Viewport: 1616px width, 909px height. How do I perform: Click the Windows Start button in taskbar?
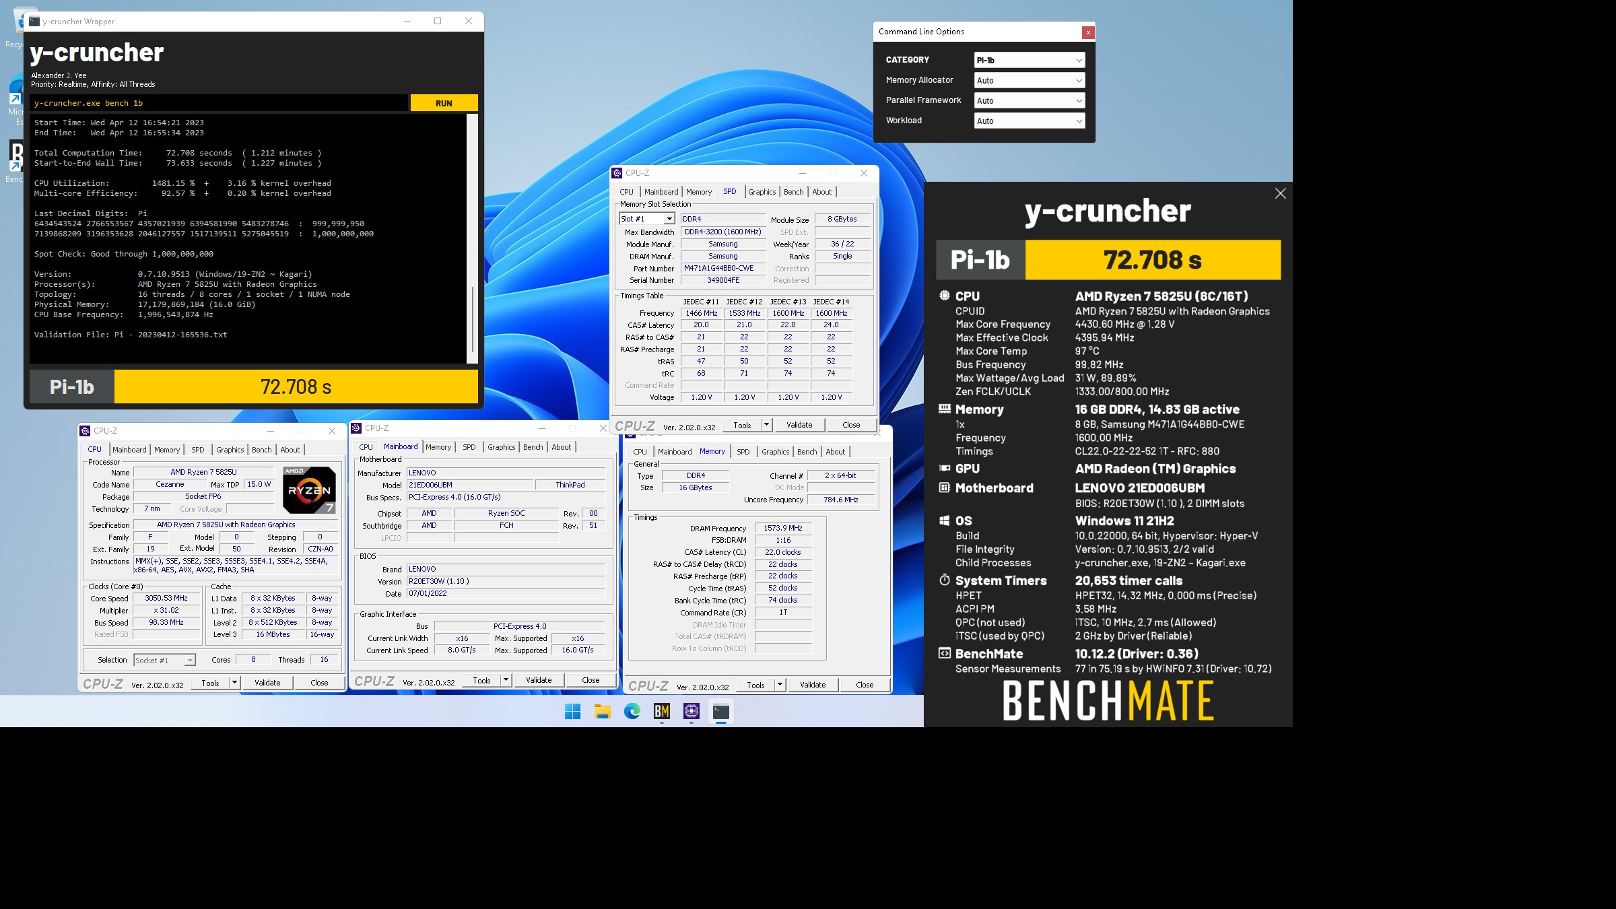(572, 711)
